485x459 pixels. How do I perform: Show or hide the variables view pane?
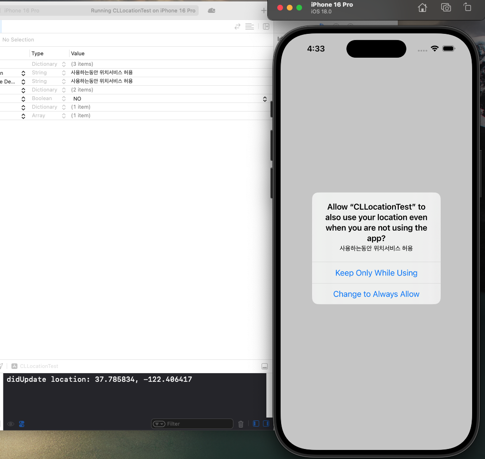(256, 424)
